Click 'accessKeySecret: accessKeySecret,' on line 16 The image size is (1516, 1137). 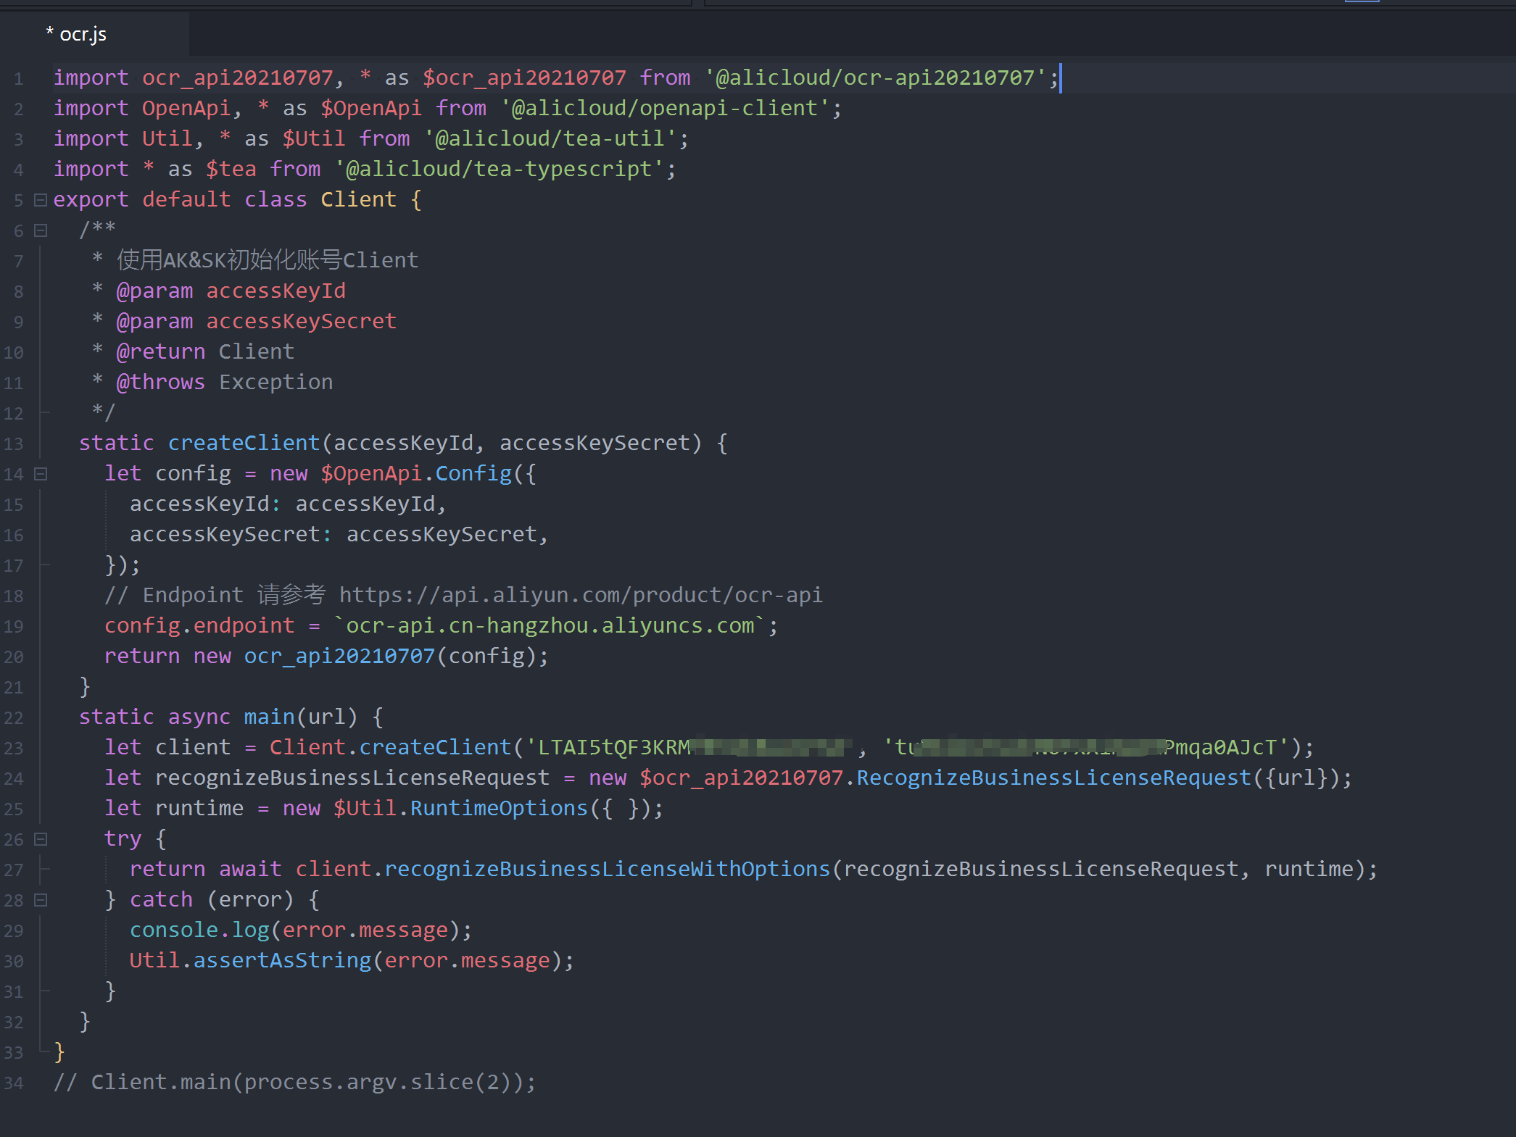pyautogui.click(x=339, y=534)
